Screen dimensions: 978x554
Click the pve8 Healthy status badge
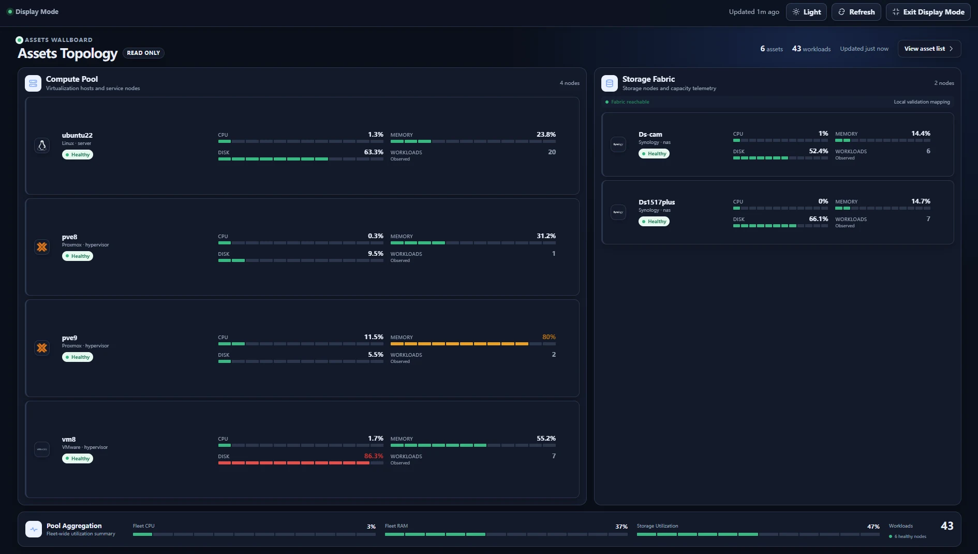coord(78,256)
